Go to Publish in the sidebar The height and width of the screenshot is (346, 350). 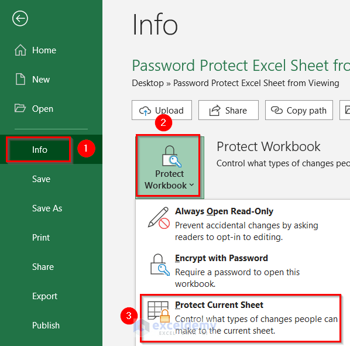[x=51, y=325]
